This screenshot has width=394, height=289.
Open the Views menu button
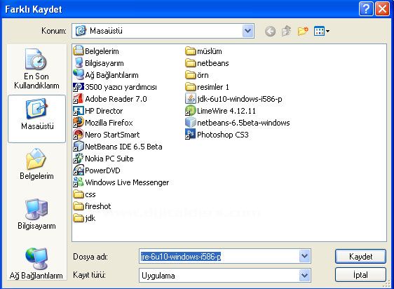coord(321,31)
